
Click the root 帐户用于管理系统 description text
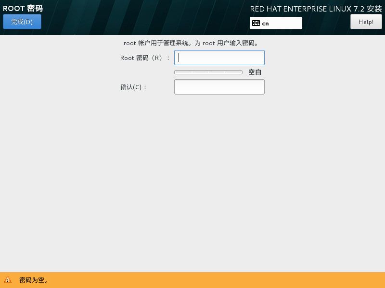pyautogui.click(x=191, y=43)
